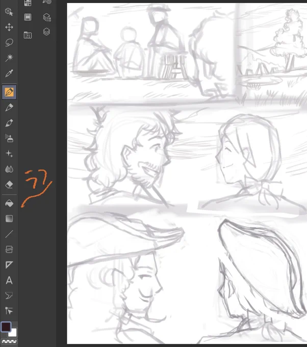Select the Brush tool
The image size is (307, 347).
pyautogui.click(x=9, y=123)
